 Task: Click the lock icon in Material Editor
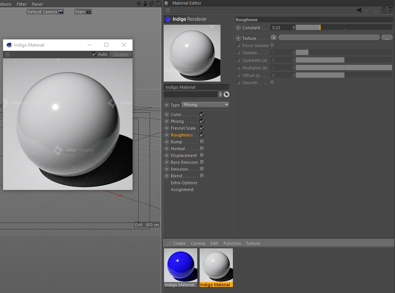tap(384, 10)
